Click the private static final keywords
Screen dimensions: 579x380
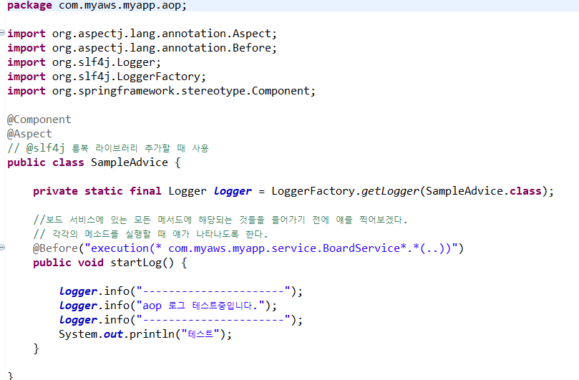(x=97, y=191)
